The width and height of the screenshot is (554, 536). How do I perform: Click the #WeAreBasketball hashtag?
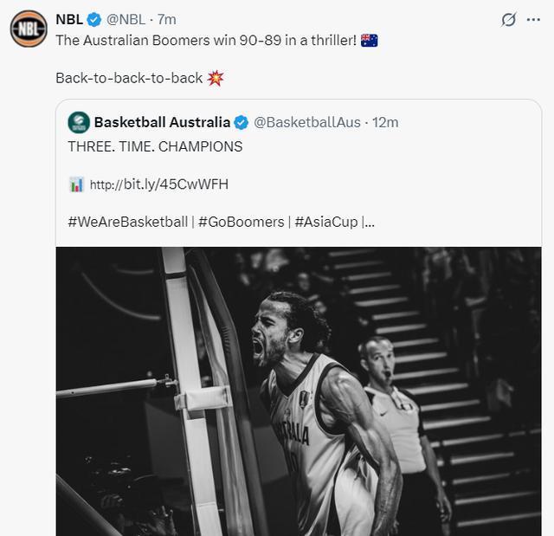(x=127, y=222)
